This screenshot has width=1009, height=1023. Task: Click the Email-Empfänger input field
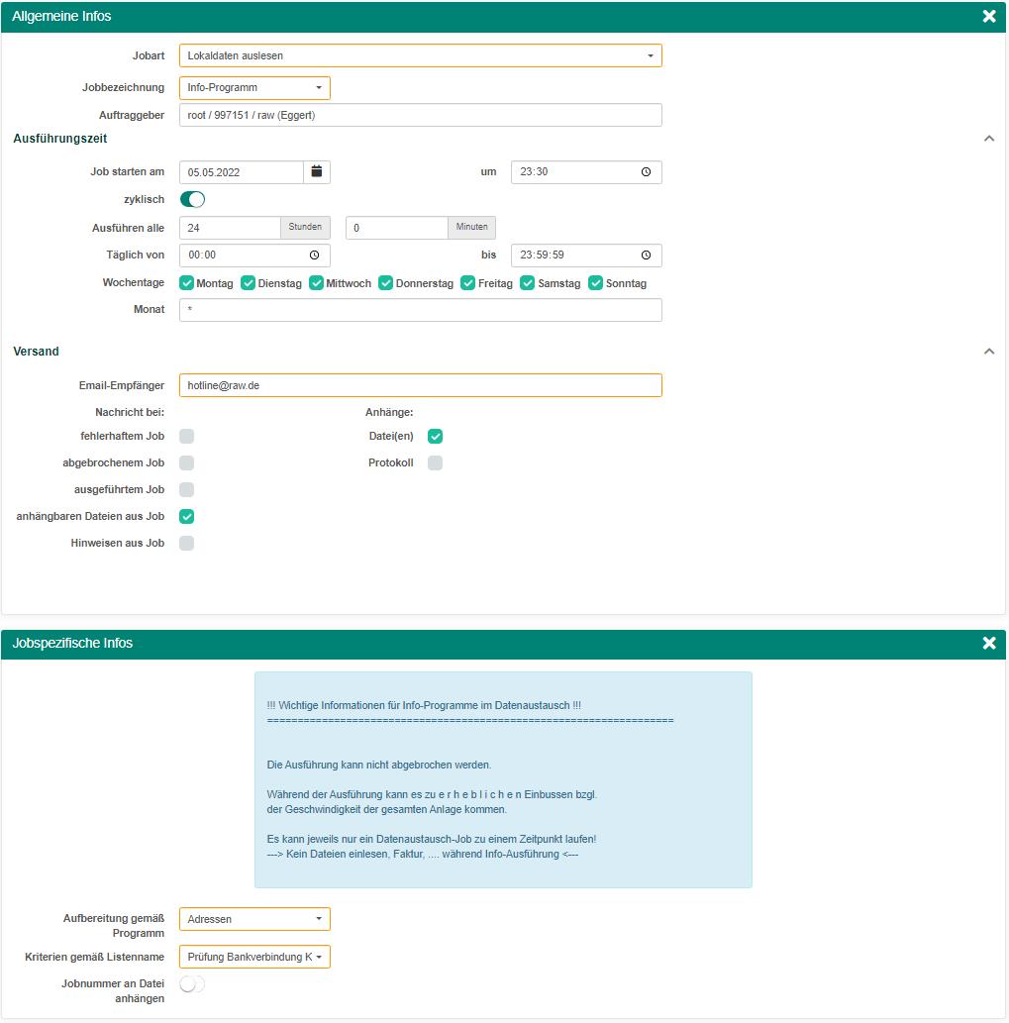[420, 385]
